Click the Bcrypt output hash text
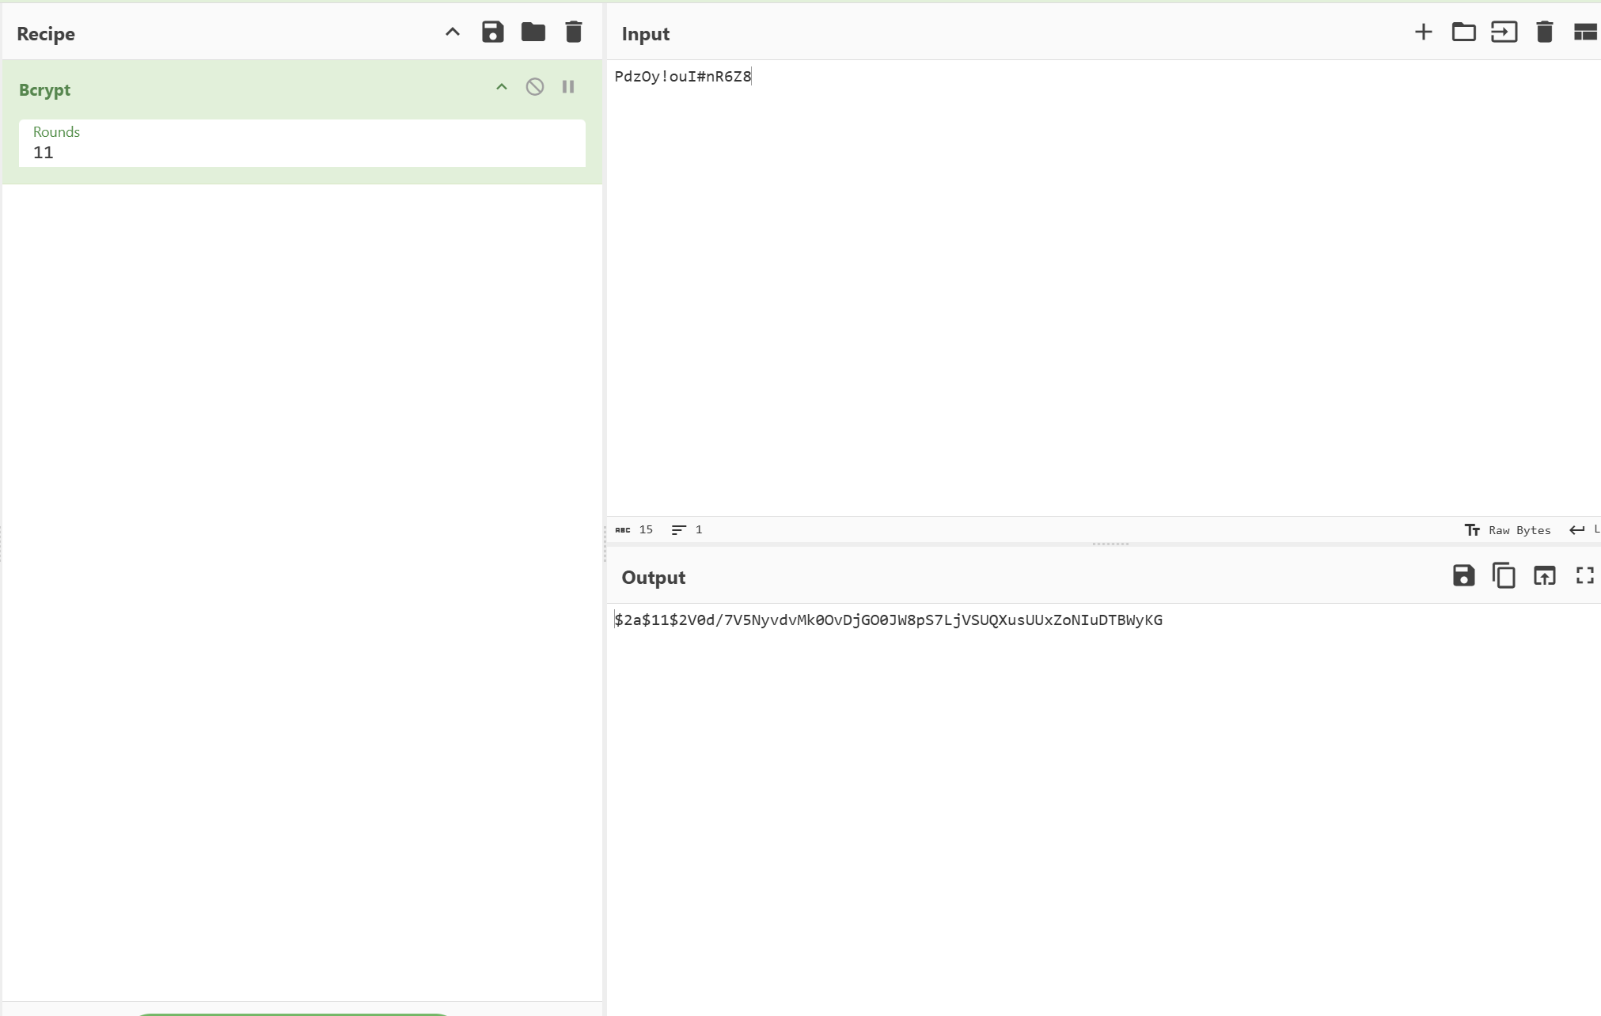This screenshot has width=1601, height=1016. coord(888,620)
